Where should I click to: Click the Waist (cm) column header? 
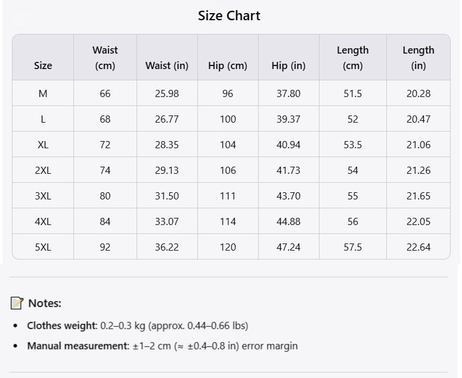105,58
